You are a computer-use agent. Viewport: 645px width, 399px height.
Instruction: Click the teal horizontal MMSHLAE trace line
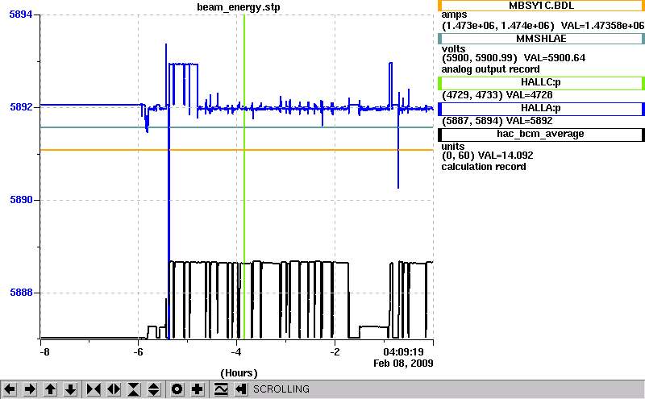(236, 127)
